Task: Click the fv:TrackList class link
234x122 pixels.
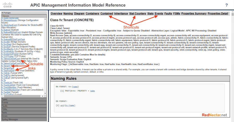Action: 7,83
